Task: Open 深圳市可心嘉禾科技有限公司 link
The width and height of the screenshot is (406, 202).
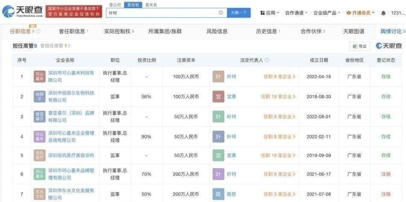Action: pyautogui.click(x=71, y=76)
